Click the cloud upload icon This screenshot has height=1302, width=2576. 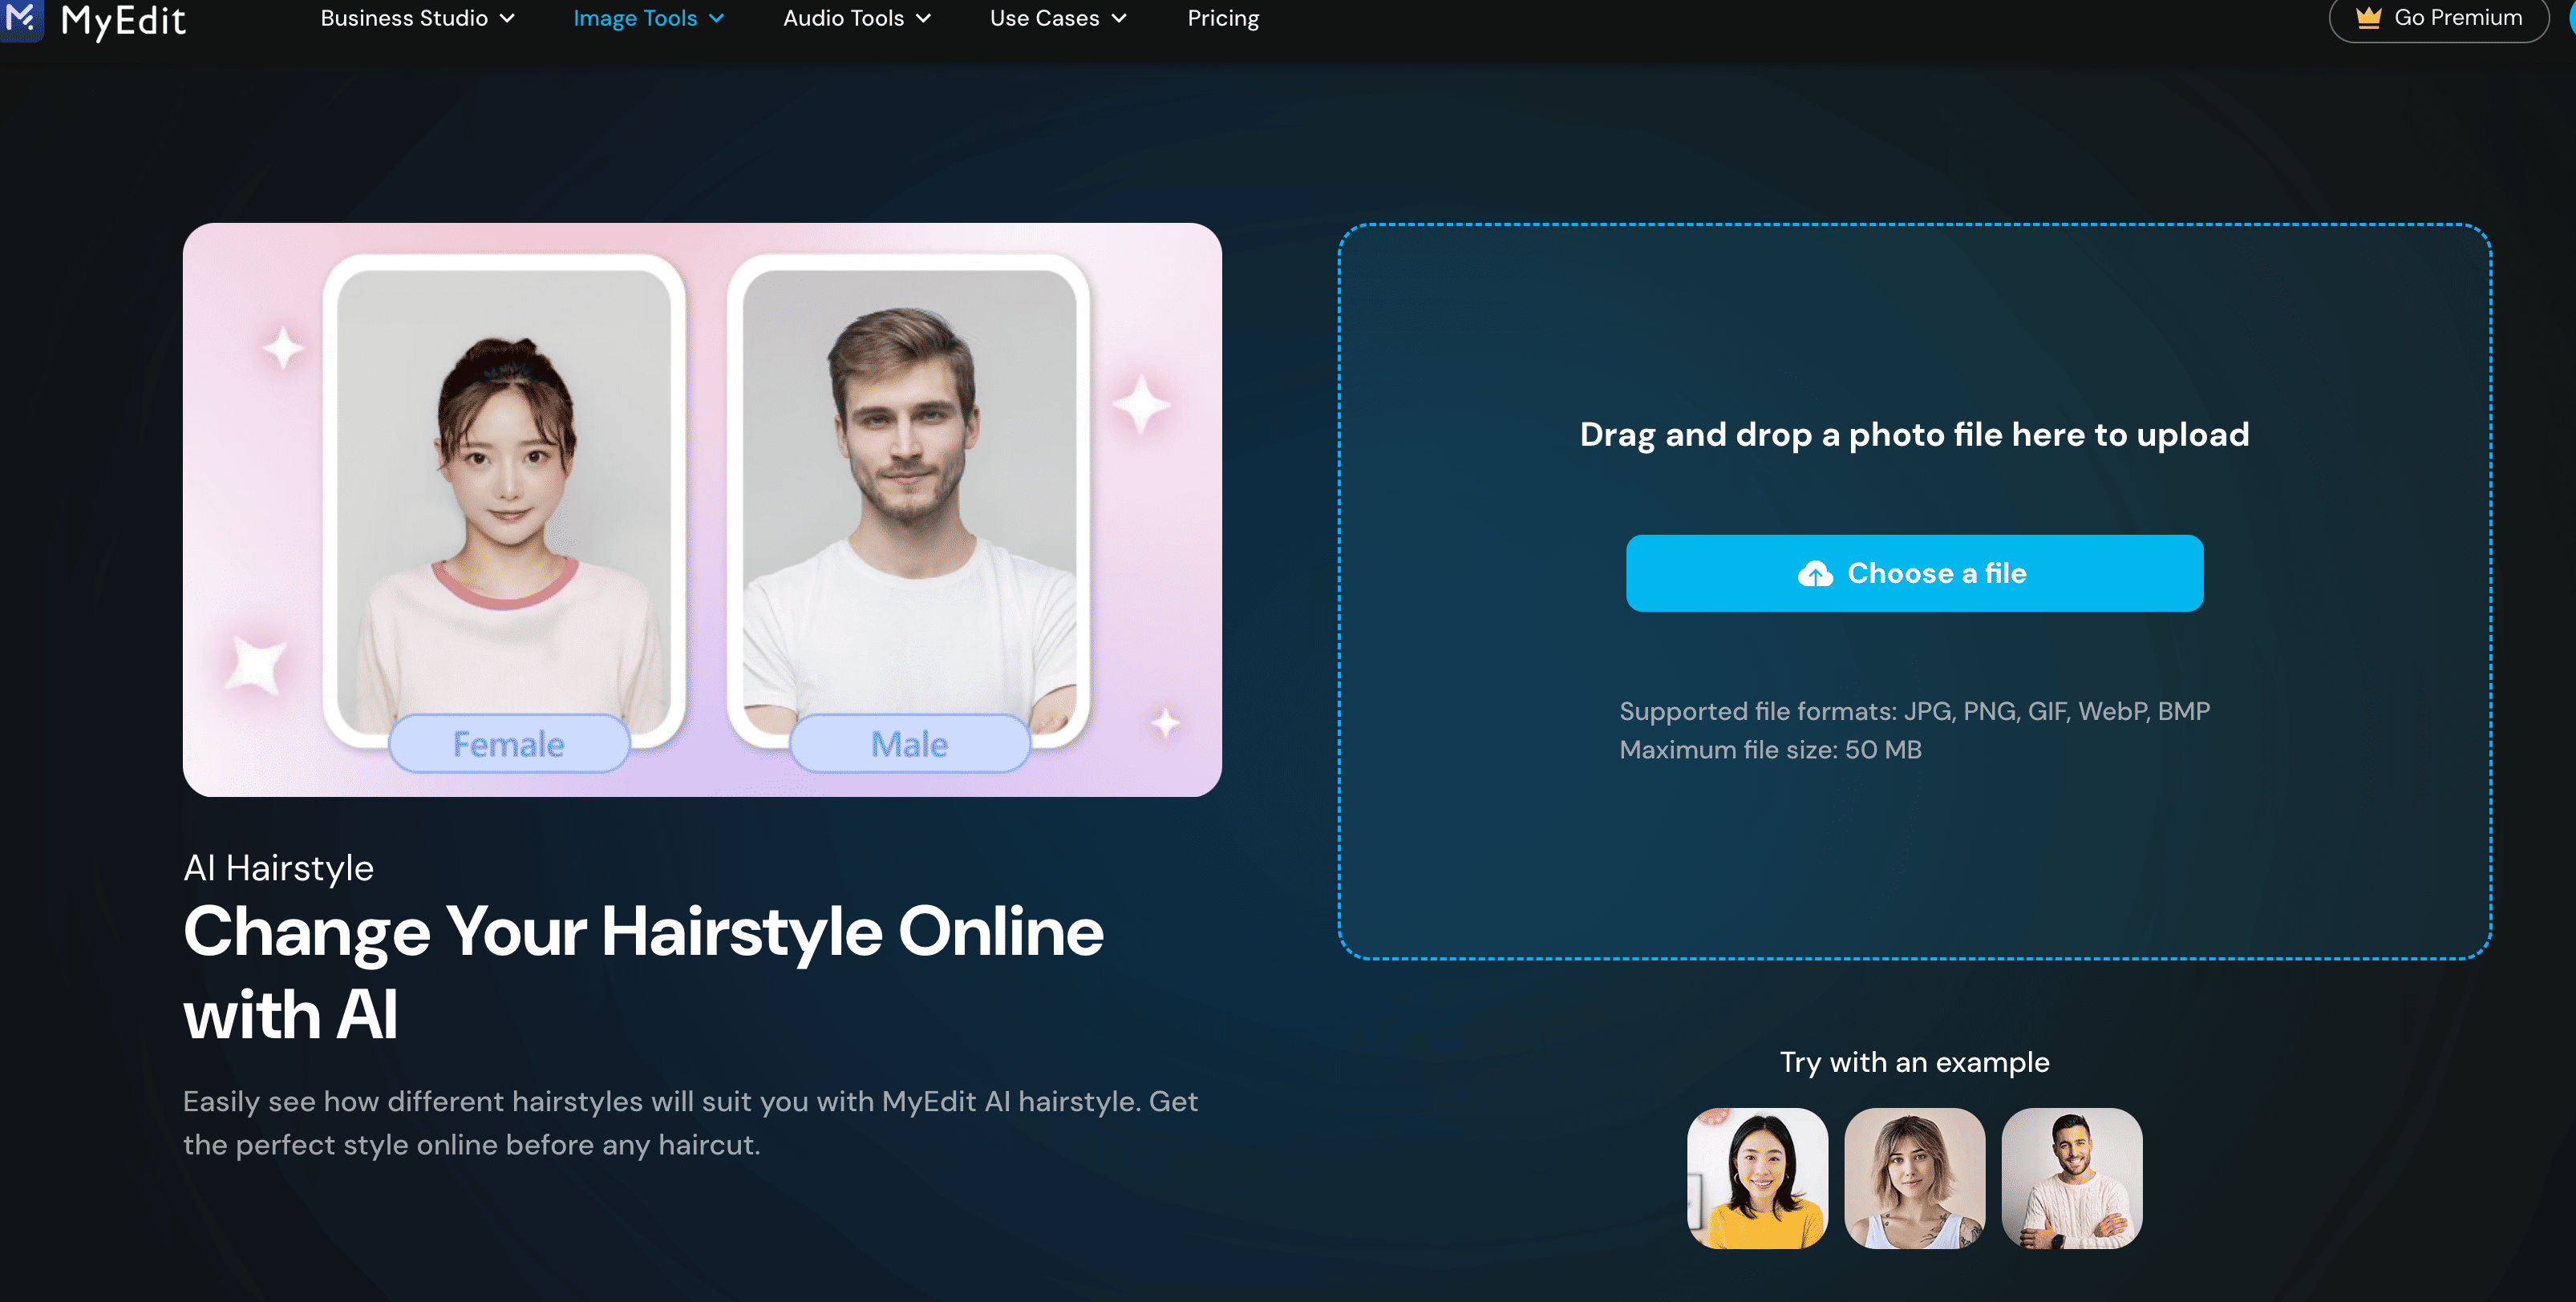(1815, 574)
